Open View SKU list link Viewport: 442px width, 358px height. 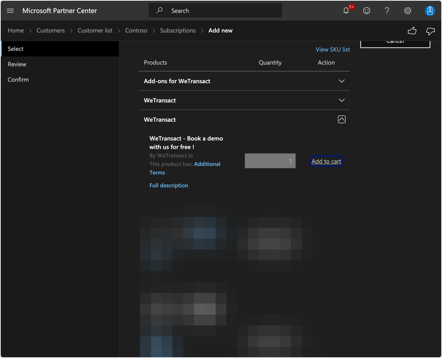[x=333, y=49]
